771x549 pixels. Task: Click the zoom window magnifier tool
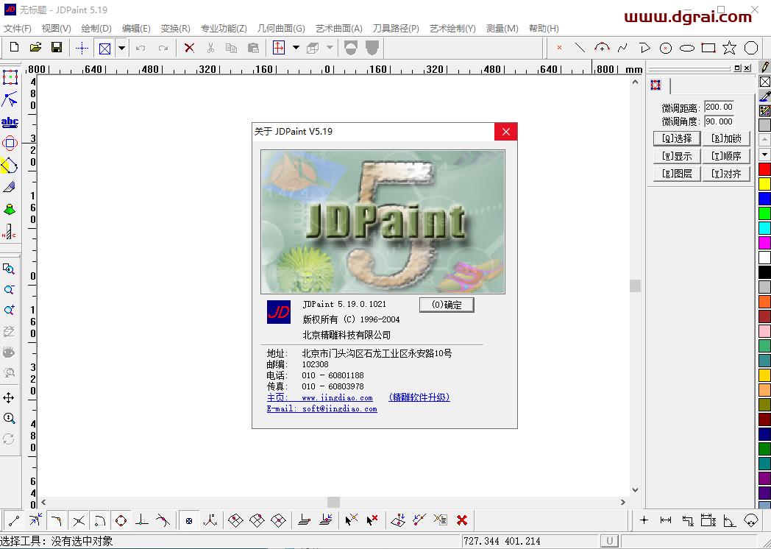10,269
